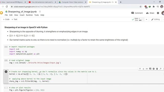
Task: Open the Tools menu
Action: click(36, 15)
